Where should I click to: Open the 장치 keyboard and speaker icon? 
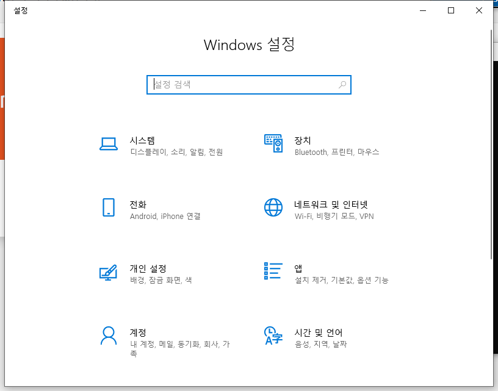click(273, 143)
